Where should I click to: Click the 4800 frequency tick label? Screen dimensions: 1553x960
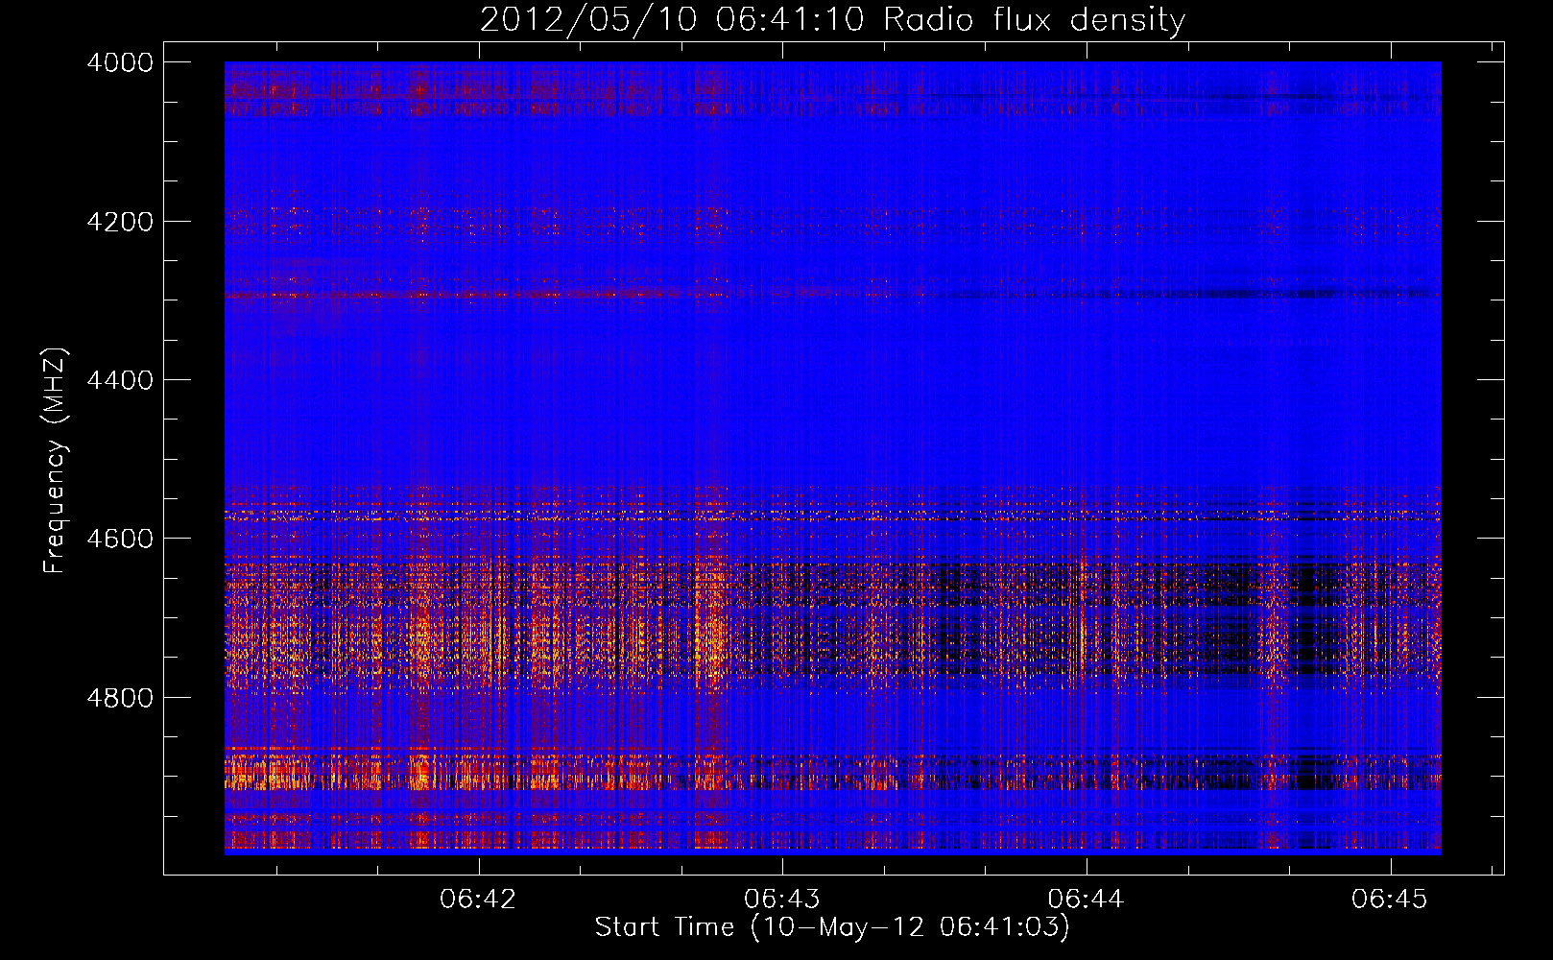pyautogui.click(x=120, y=698)
